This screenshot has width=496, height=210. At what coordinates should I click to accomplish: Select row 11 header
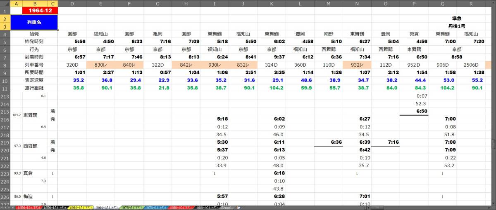tap(5, 88)
